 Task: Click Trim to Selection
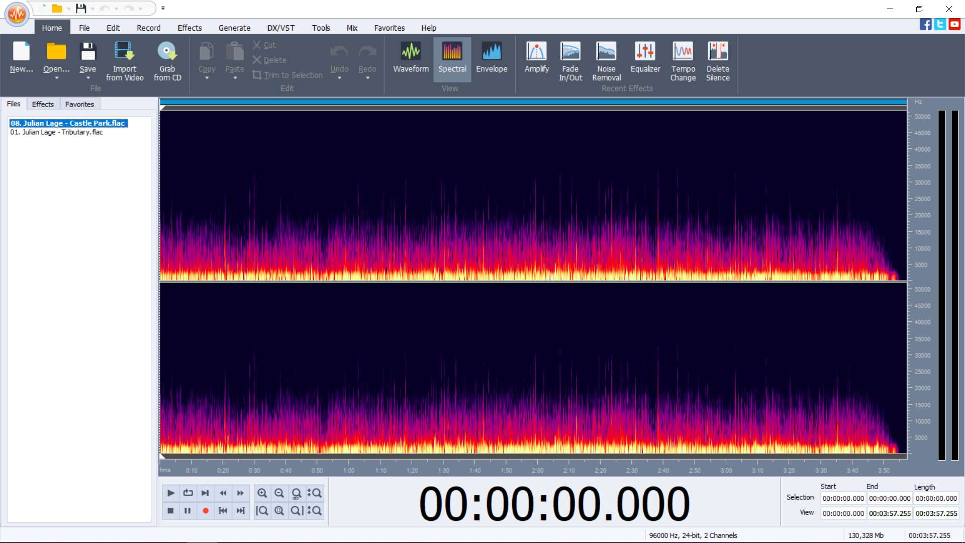click(287, 75)
